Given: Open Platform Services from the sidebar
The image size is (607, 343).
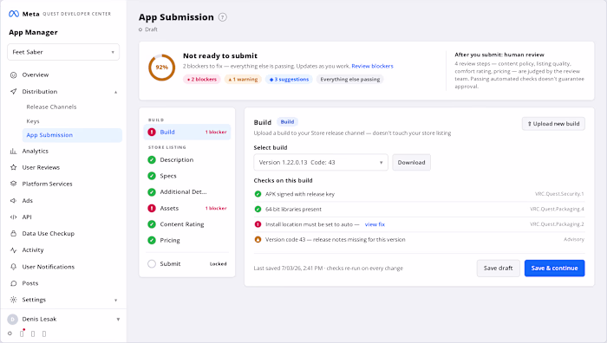Looking at the screenshot, I should (47, 184).
